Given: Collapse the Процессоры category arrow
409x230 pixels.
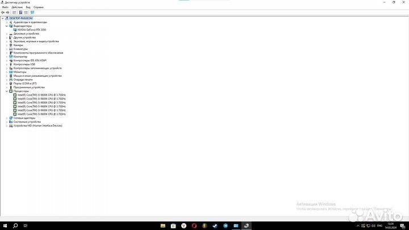Looking at the screenshot, I should [x=7, y=91].
